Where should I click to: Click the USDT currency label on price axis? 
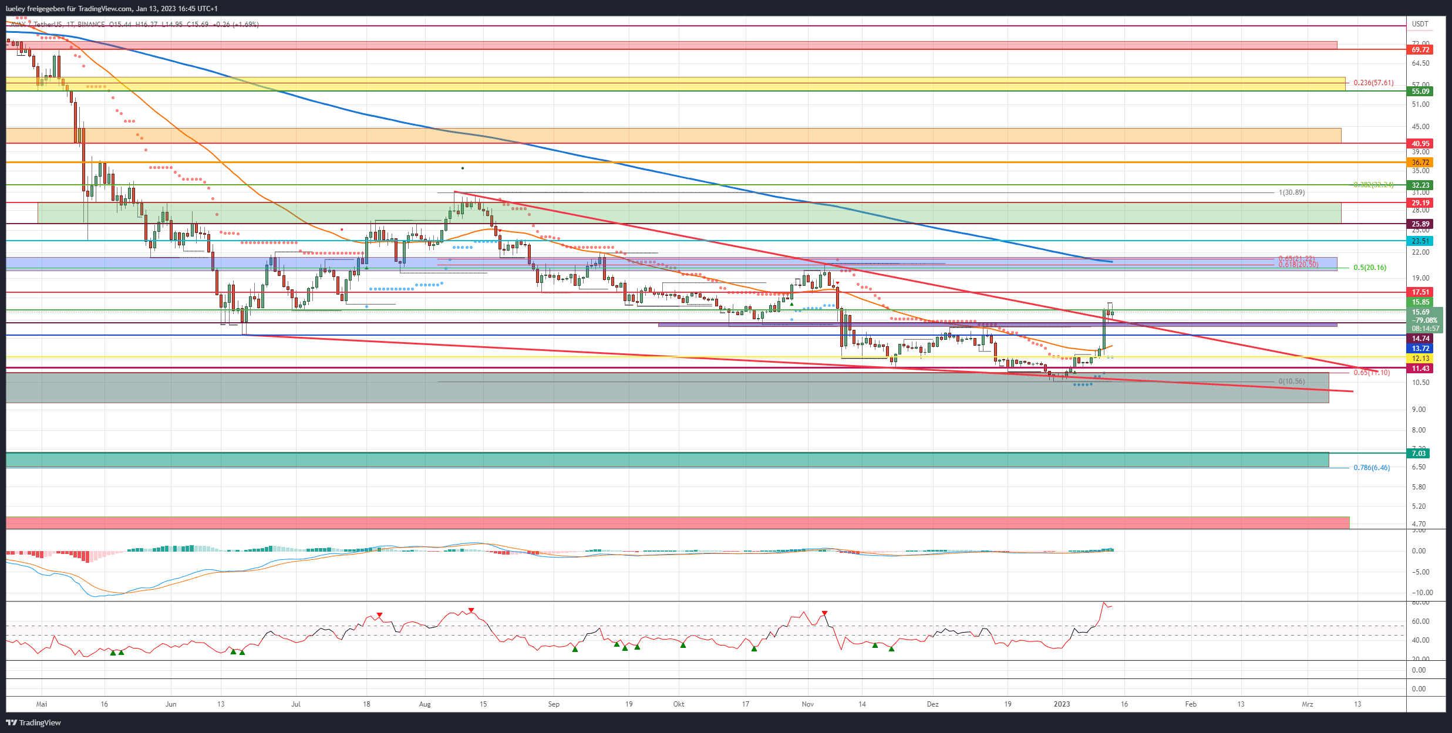tap(1420, 24)
